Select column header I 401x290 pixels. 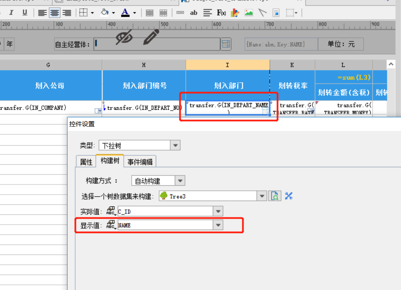pyautogui.click(x=228, y=65)
